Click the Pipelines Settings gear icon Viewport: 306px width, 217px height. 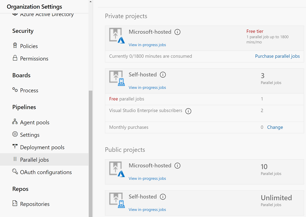pyautogui.click(x=15, y=134)
